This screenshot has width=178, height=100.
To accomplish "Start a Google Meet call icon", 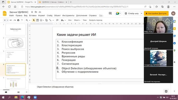I will coord(117,14).
